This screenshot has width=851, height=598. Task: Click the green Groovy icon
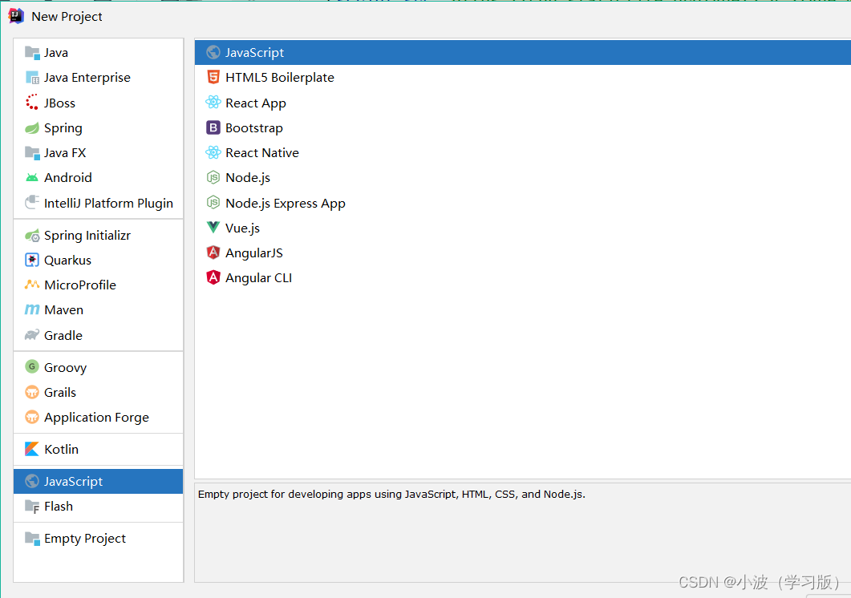tap(32, 367)
